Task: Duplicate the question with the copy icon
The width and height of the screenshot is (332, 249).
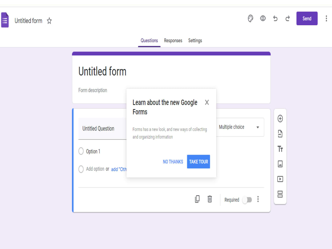Action: [197, 199]
